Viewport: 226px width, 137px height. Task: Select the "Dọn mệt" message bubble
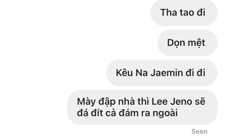click(187, 43)
